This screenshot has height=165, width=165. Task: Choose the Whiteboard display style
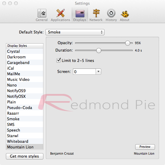click(x=24, y=141)
